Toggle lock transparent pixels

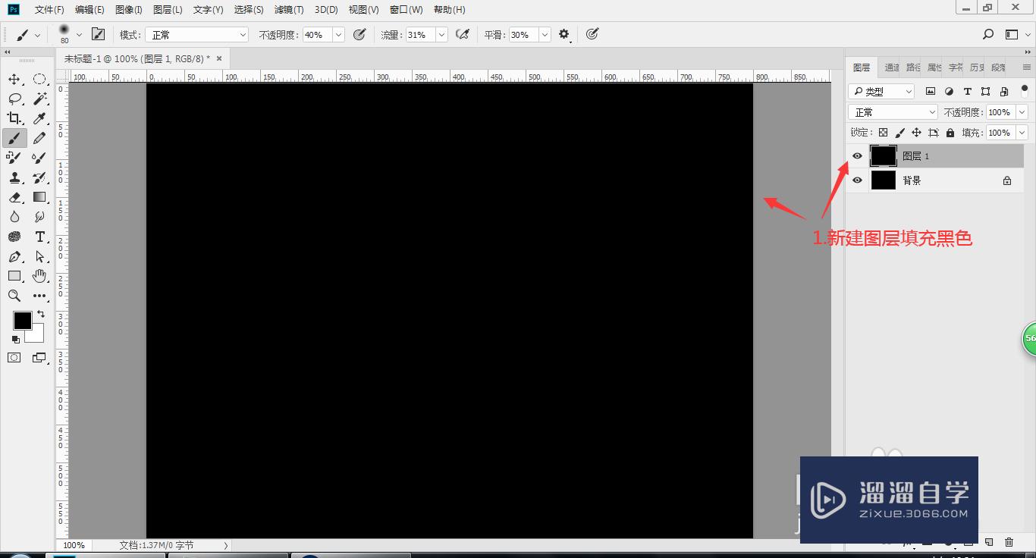(x=883, y=133)
